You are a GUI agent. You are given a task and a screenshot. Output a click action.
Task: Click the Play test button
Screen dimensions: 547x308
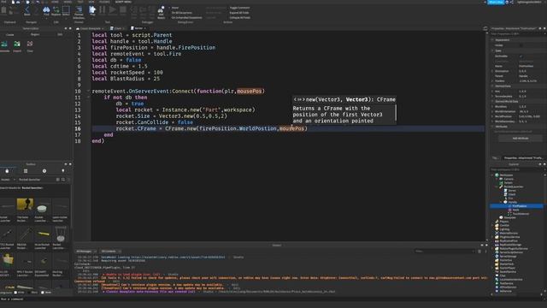(x=92, y=10)
